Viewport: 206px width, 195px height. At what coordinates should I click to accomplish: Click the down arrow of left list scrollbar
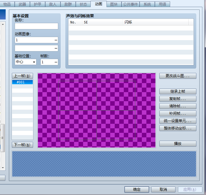3,168
